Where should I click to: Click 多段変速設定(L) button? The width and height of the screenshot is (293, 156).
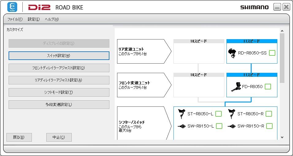(59, 105)
